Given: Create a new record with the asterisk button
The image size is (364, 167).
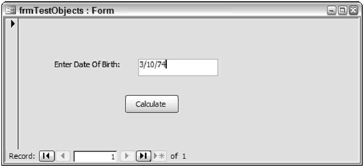Looking at the screenshot, I should click(x=159, y=156).
